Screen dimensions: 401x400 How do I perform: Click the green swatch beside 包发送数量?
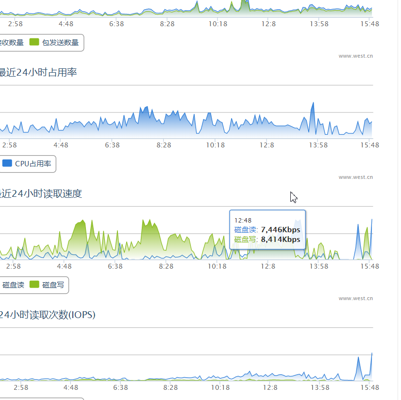34,42
